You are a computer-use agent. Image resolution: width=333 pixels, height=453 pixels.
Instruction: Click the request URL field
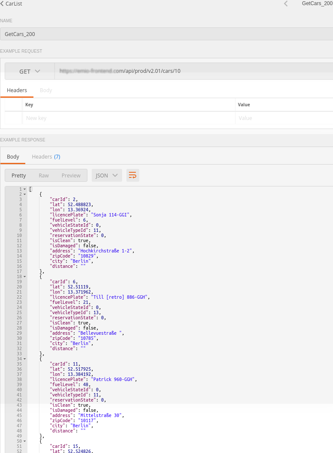coord(129,71)
